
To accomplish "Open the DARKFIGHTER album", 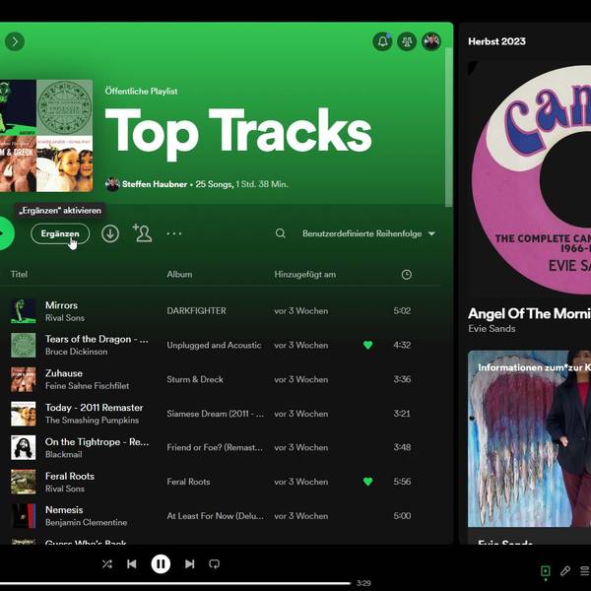I will tap(196, 310).
